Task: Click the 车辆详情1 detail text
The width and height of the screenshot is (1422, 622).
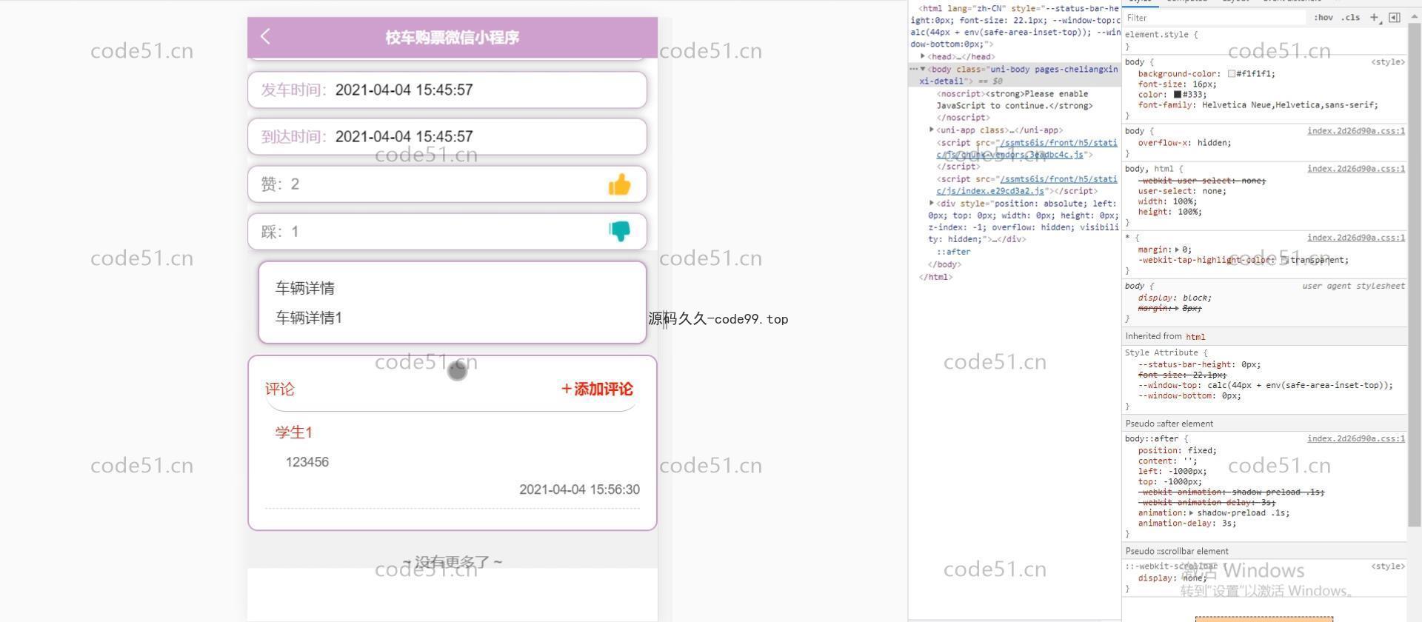Action: 309,318
